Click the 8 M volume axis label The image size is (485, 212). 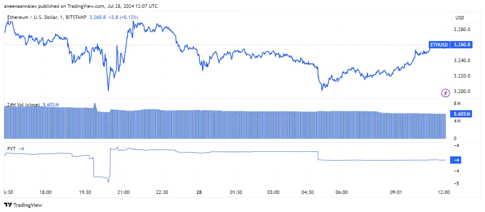[457, 103]
